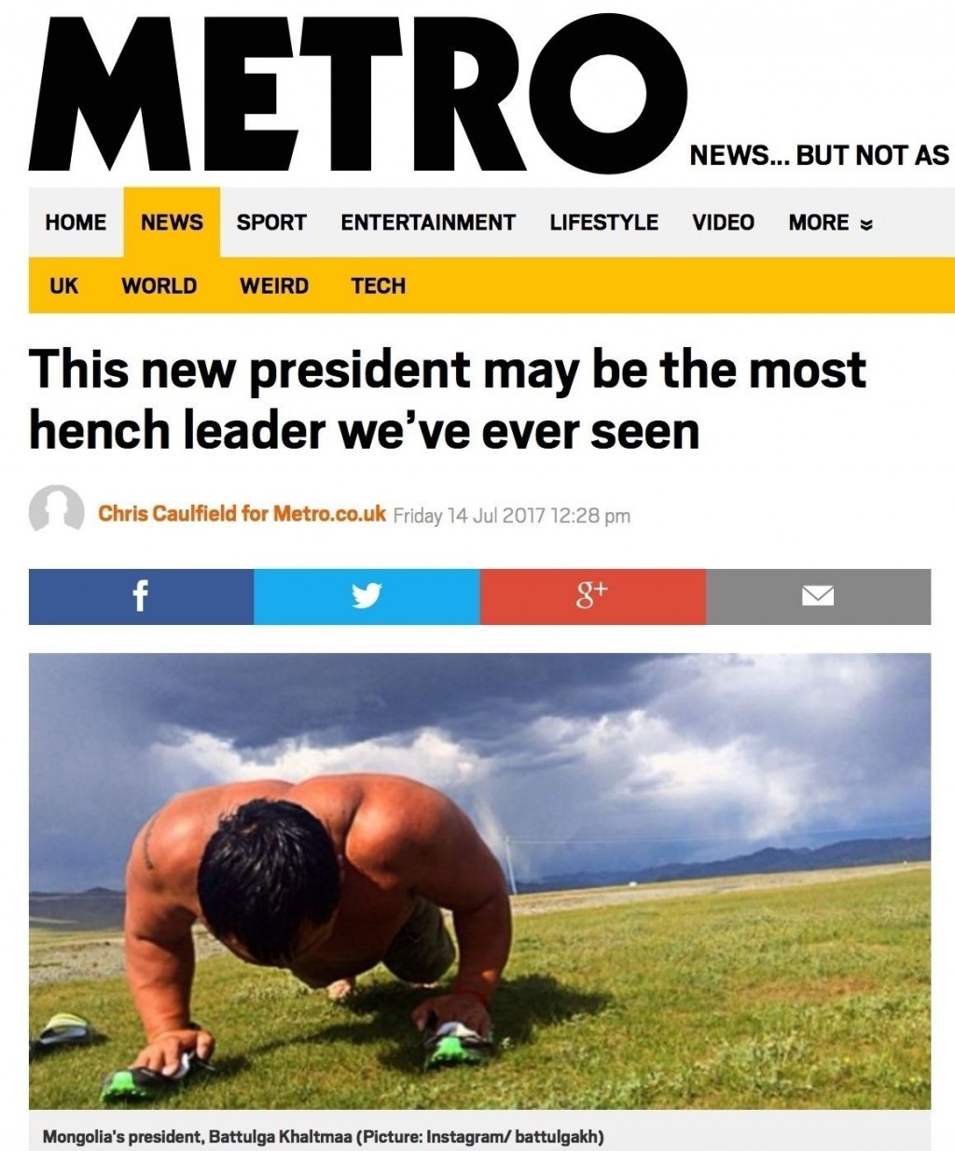Screen dimensions: 955x1151
Task: Open the HOME navigation item
Action: coord(76,223)
